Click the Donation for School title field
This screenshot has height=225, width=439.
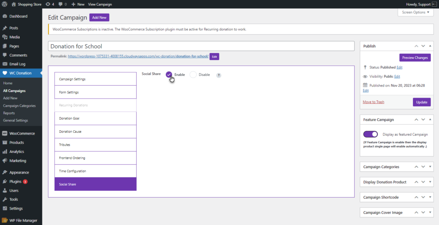201,46
